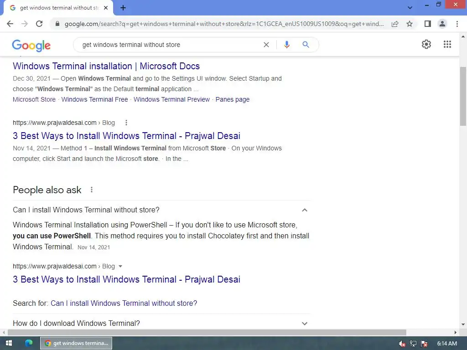Expand 'How do I download Windows Terminal?'
467x350 pixels.
[161, 323]
